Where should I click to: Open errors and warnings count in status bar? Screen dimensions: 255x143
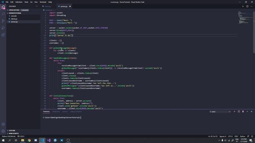click(21, 136)
